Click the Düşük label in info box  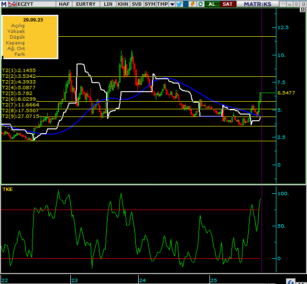[x=17, y=37]
